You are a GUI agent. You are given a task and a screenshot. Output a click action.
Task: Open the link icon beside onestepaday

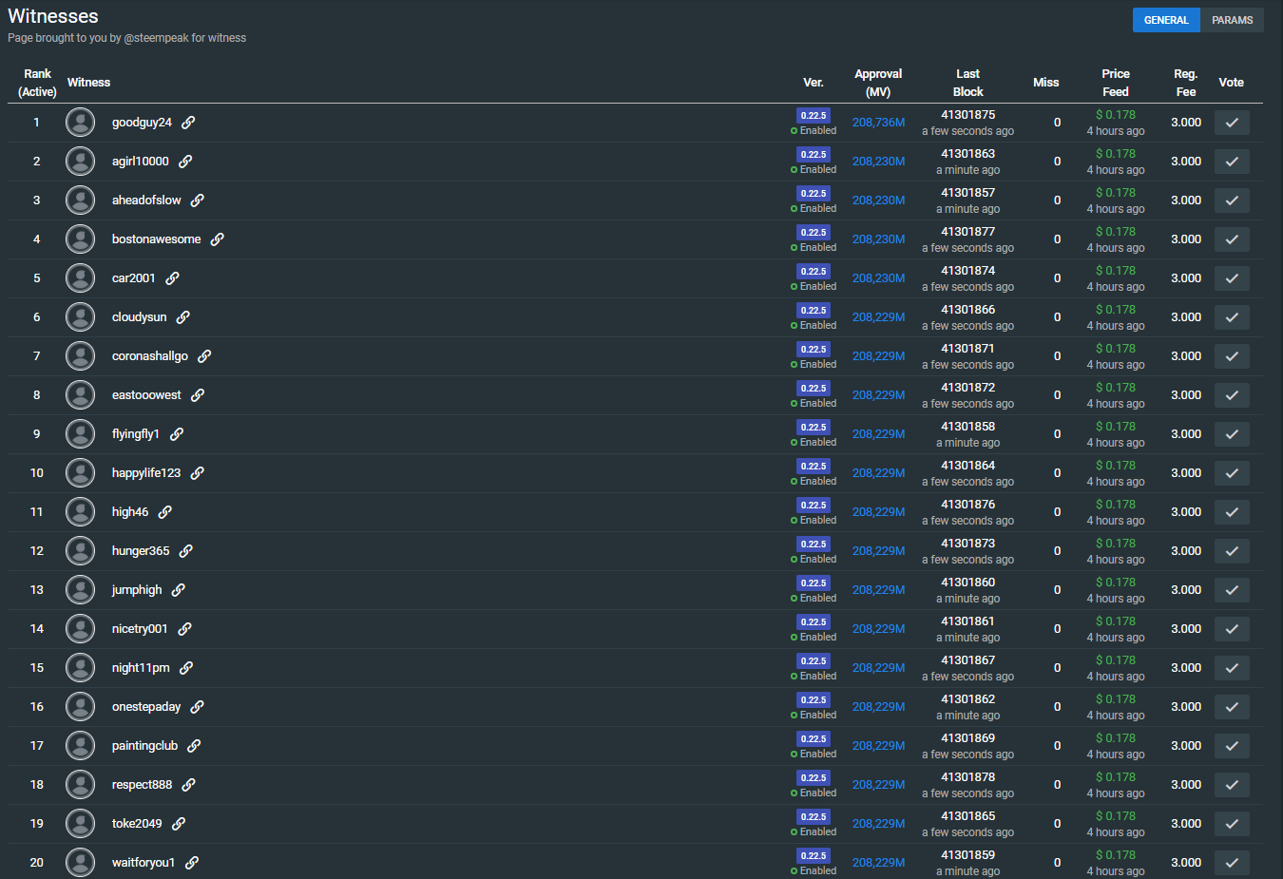pyautogui.click(x=197, y=707)
